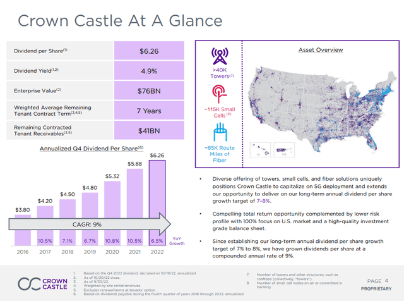The height and width of the screenshot is (301, 404).
Task: Click the blue fiber cable icon
Action: point(220,132)
